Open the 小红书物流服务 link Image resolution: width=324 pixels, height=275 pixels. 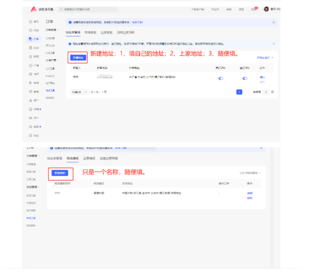coord(250,172)
